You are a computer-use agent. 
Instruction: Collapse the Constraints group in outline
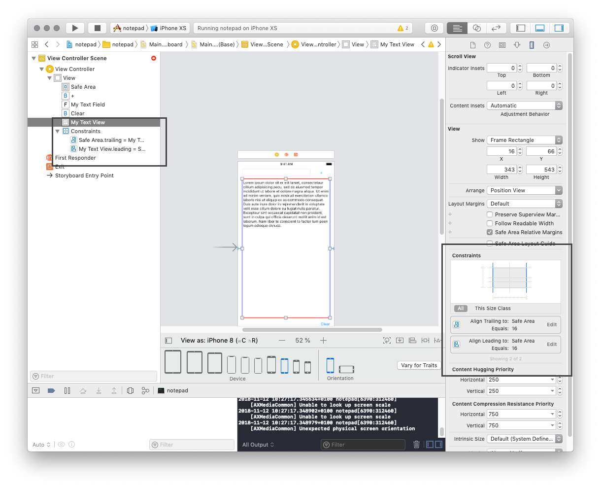pyautogui.click(x=58, y=131)
